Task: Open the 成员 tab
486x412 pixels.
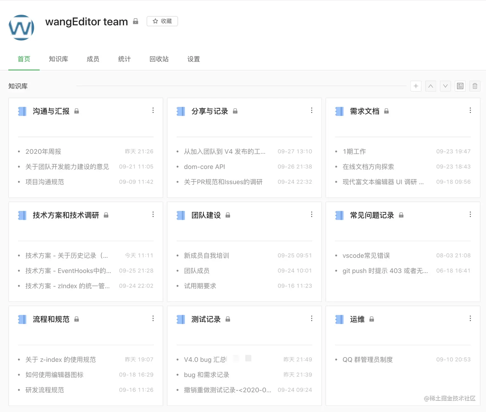Action: coord(93,59)
